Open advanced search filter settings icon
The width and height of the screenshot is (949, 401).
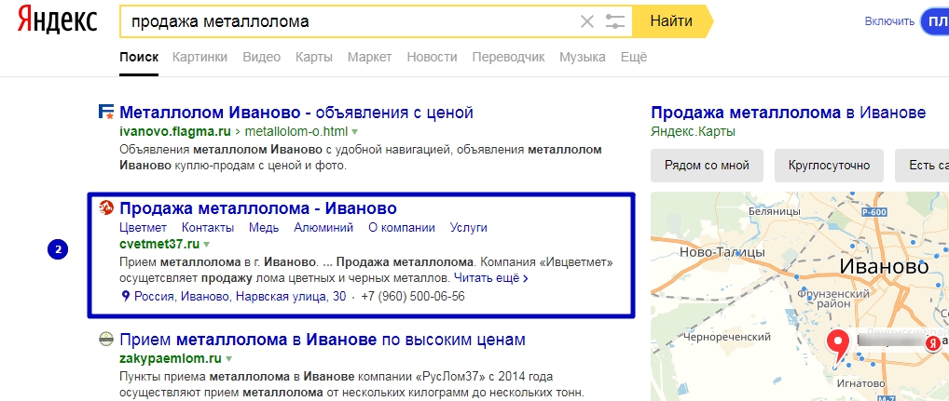click(615, 22)
